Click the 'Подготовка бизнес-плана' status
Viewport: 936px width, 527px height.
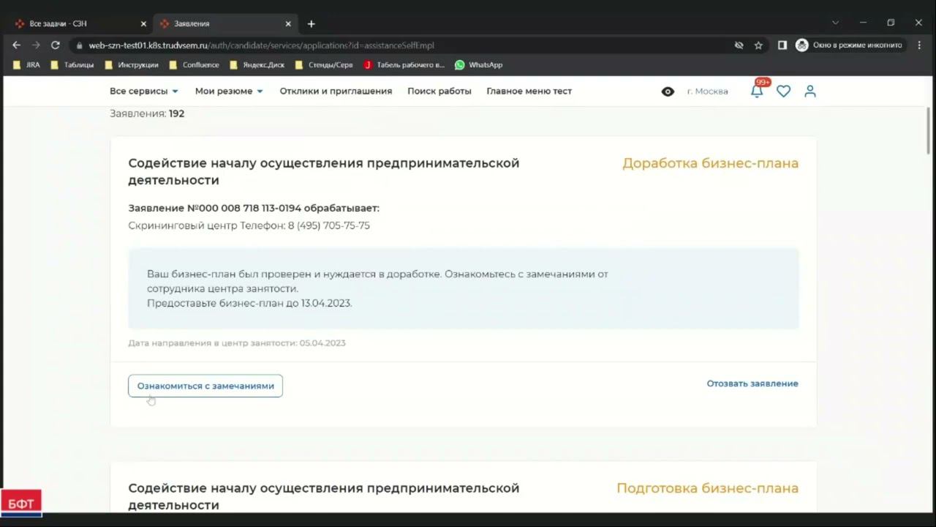point(708,488)
